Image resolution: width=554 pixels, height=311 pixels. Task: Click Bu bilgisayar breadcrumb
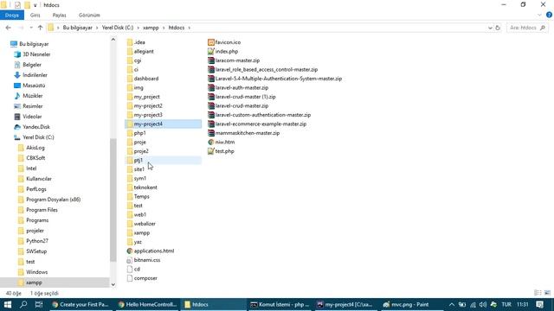77,28
